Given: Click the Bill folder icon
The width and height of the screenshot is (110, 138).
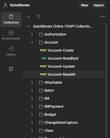Looking at the screenshot, I should (41, 98).
